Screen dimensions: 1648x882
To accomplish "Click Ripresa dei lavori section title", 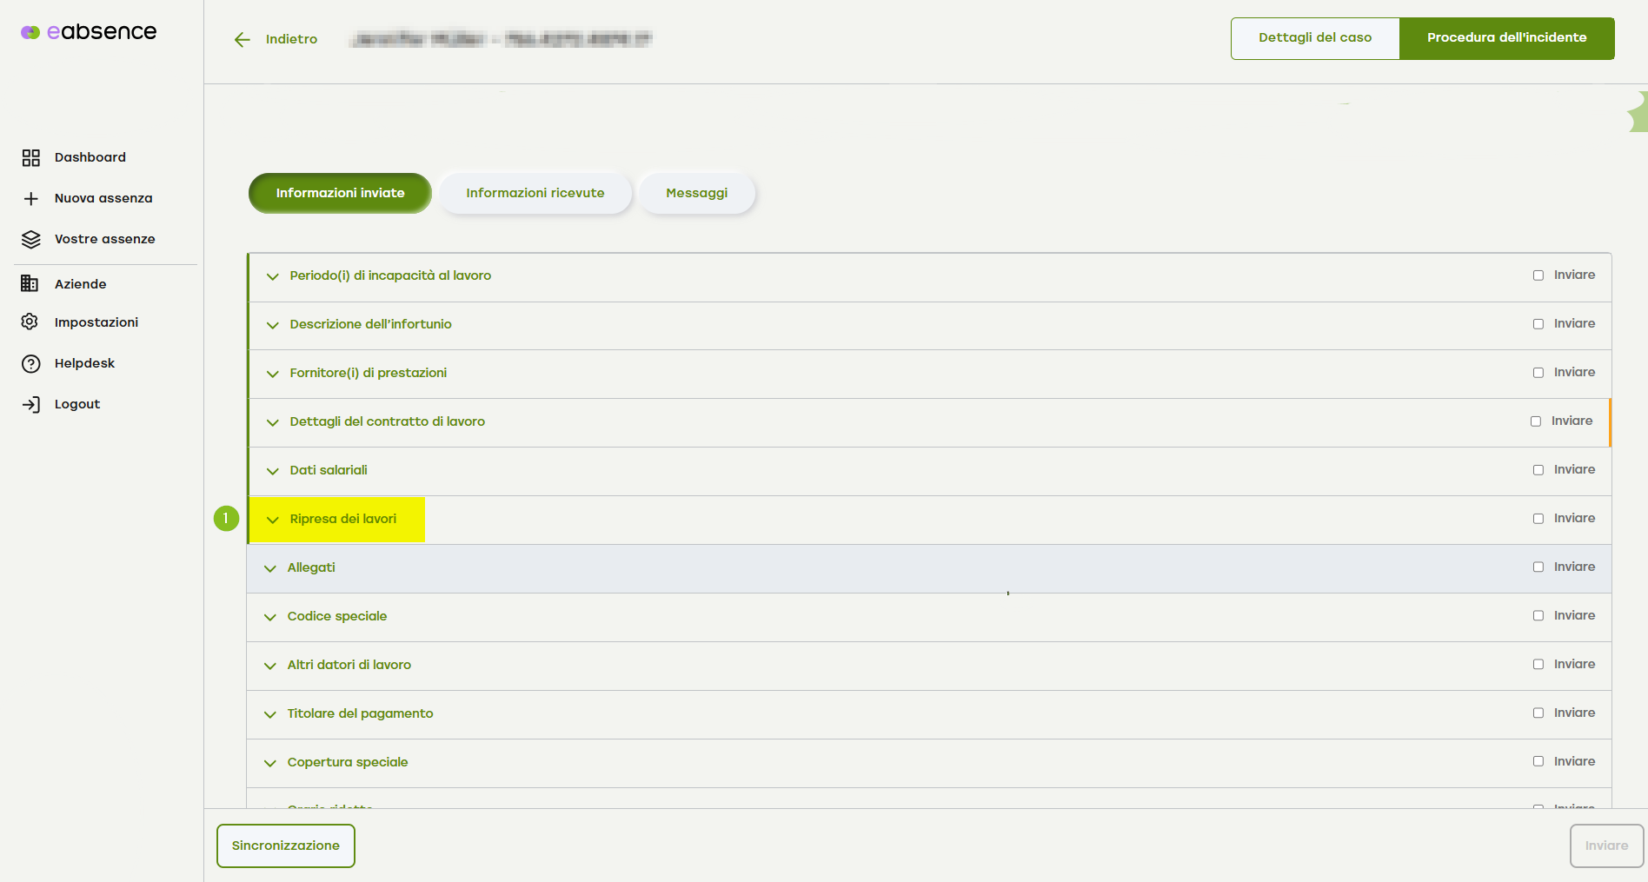I will tap(343, 519).
